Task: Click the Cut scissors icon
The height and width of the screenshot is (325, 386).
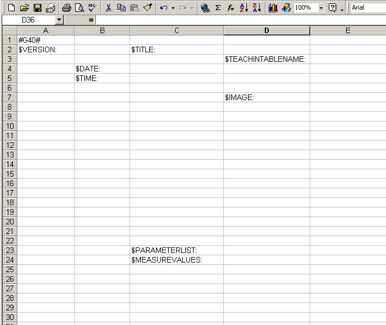Action: [109, 8]
